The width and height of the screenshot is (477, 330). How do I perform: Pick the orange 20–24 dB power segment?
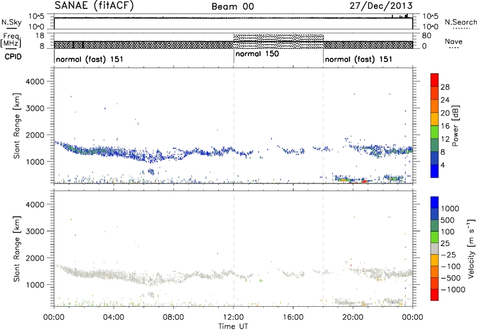click(x=435, y=106)
